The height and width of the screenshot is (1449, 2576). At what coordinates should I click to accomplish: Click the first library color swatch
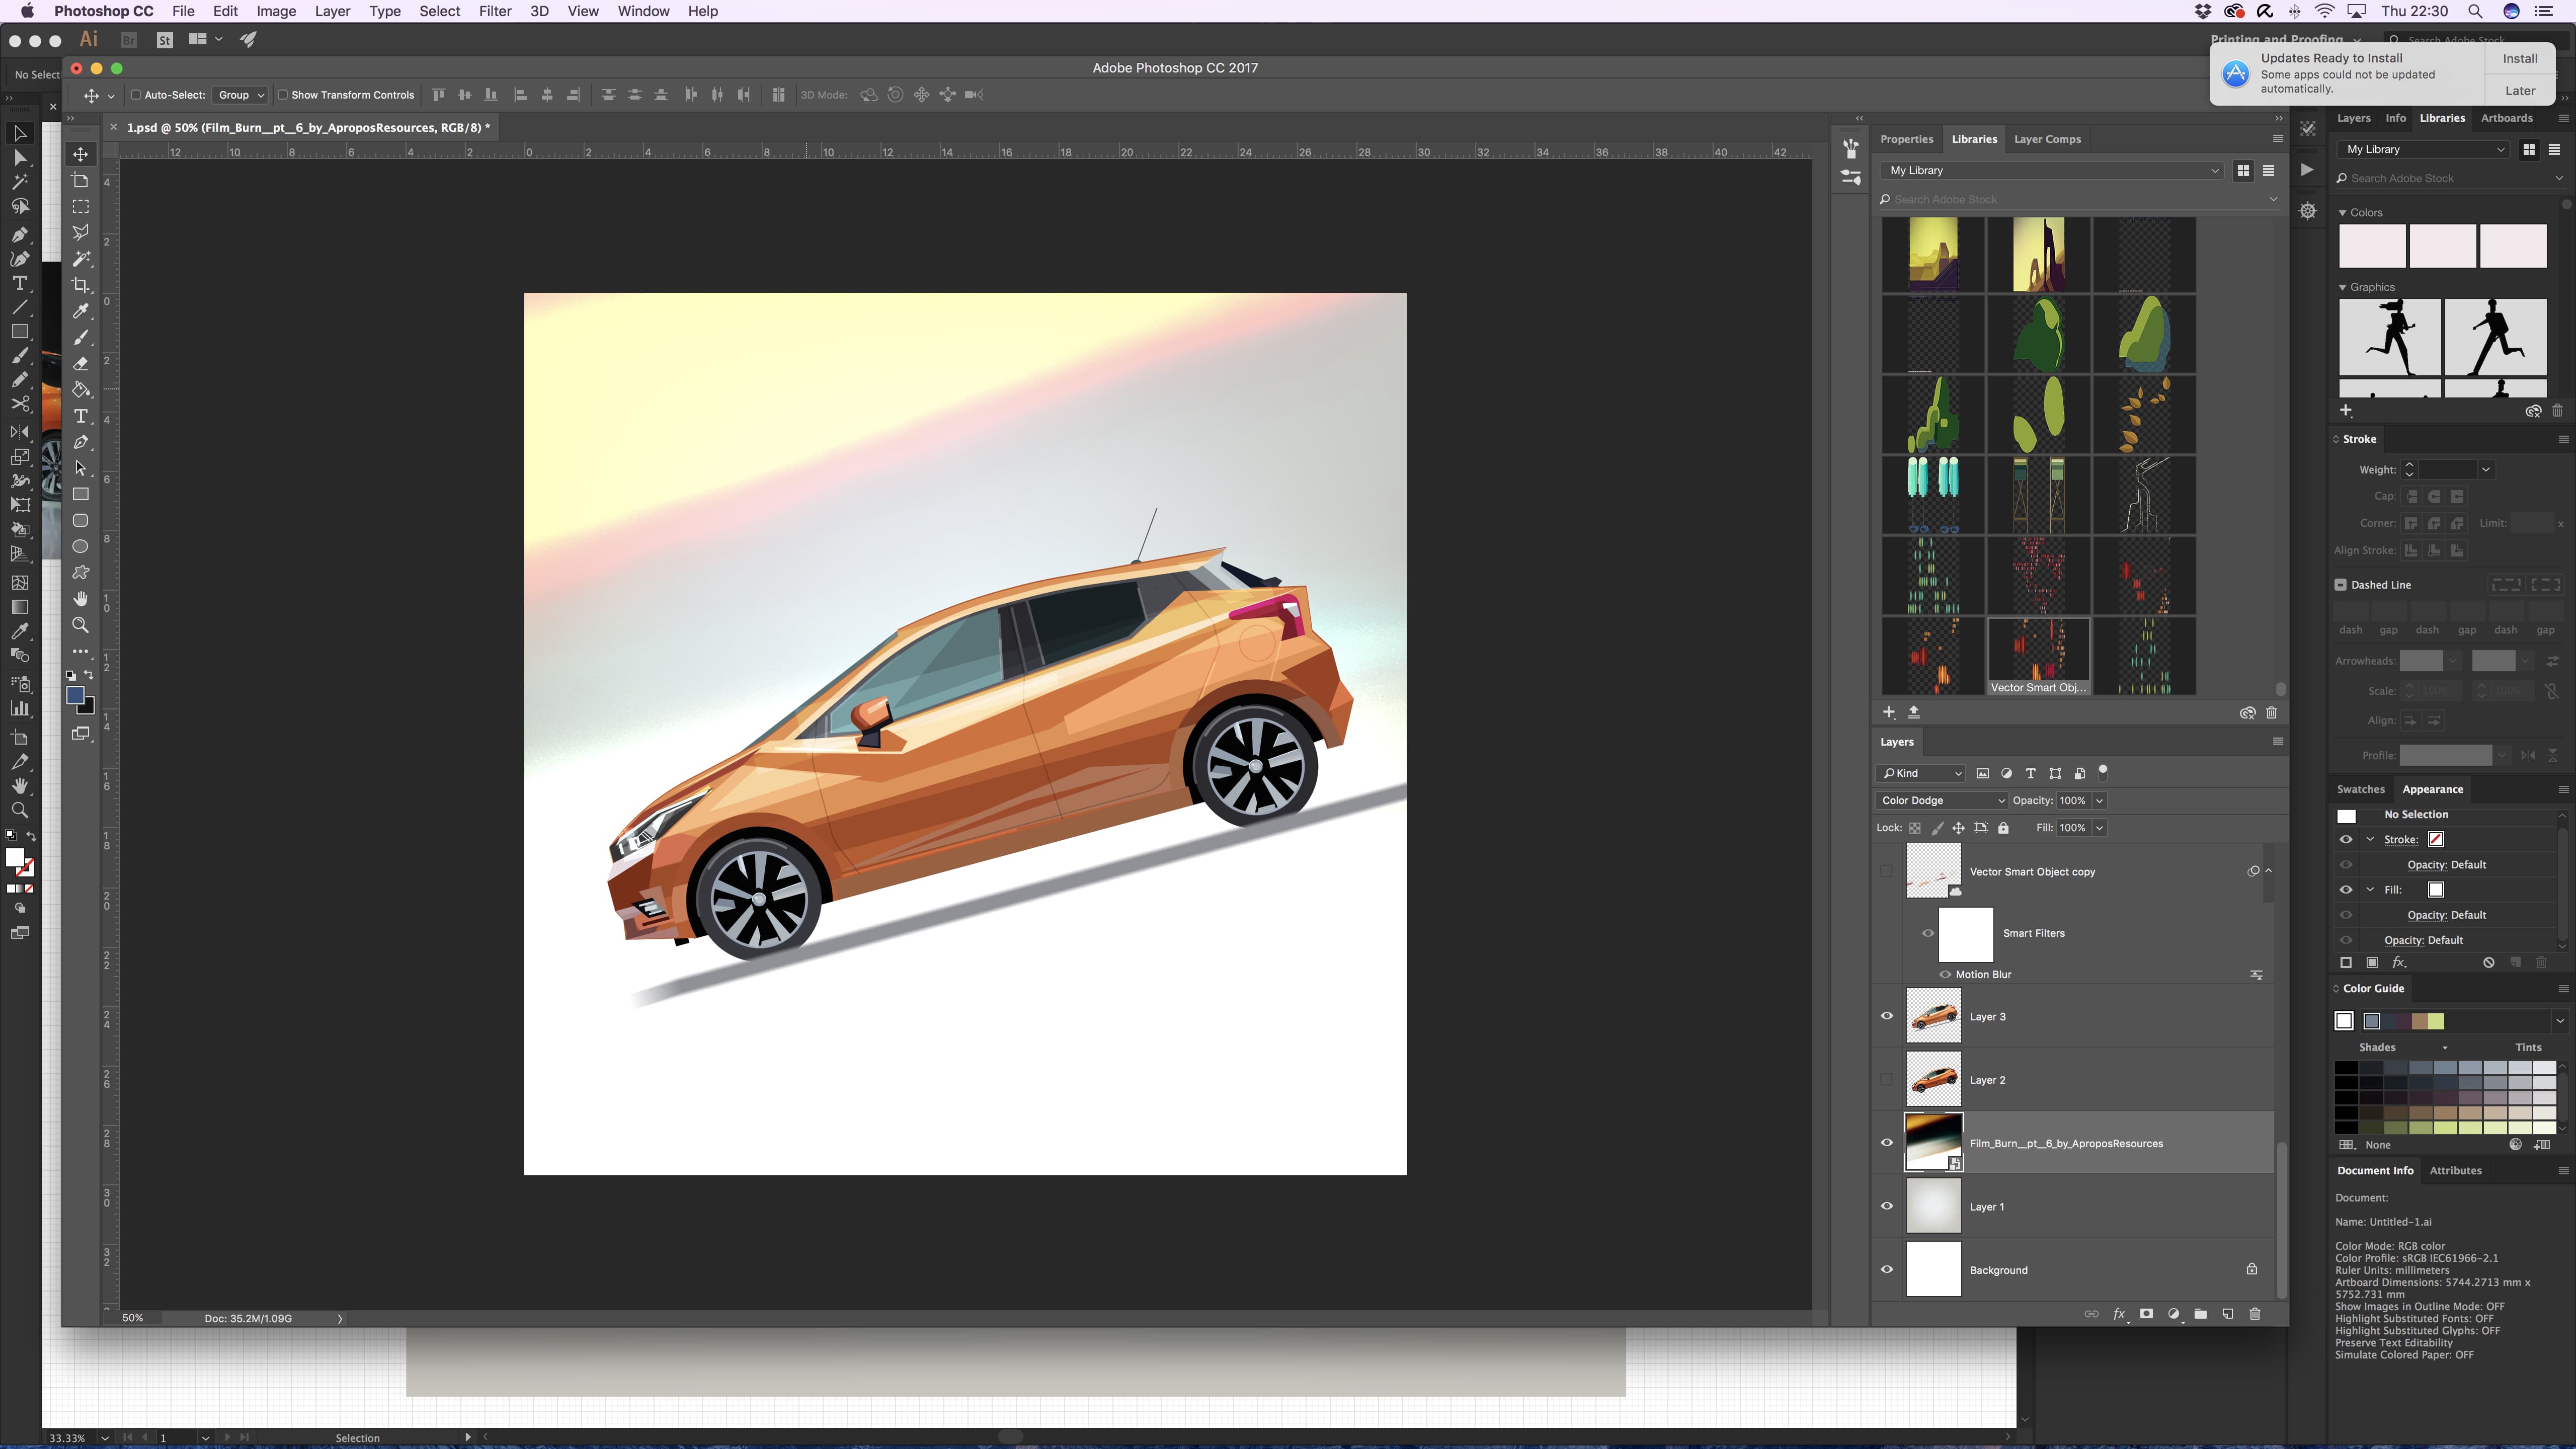tap(2372, 246)
